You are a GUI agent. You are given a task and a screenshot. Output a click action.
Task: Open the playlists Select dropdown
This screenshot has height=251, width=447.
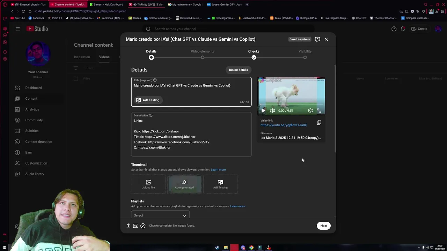pyautogui.click(x=160, y=215)
